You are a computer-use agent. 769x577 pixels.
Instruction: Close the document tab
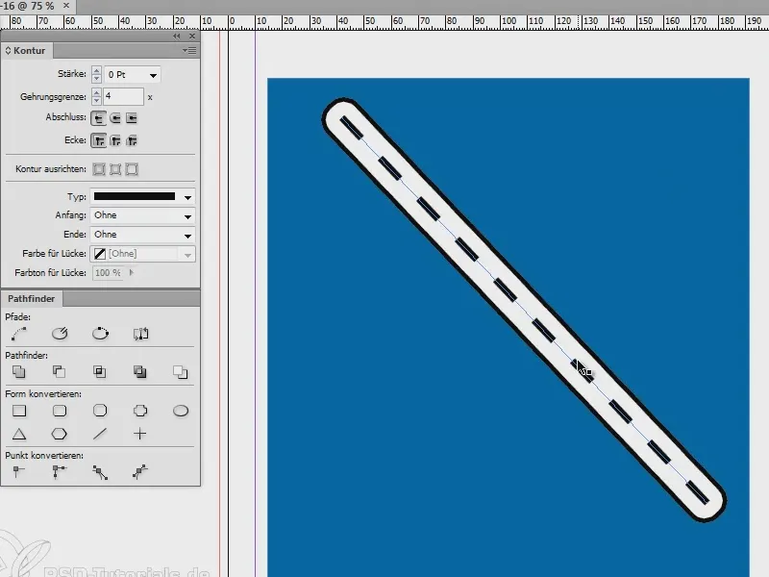point(66,6)
